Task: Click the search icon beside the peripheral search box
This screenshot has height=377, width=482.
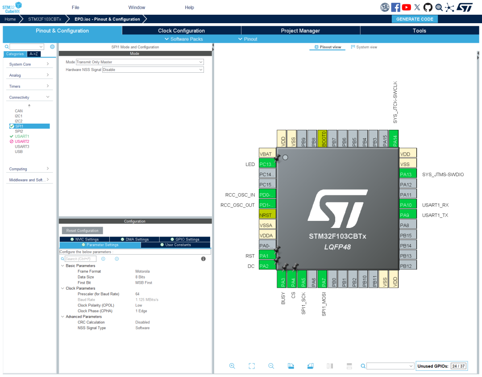Action: [x=6, y=47]
